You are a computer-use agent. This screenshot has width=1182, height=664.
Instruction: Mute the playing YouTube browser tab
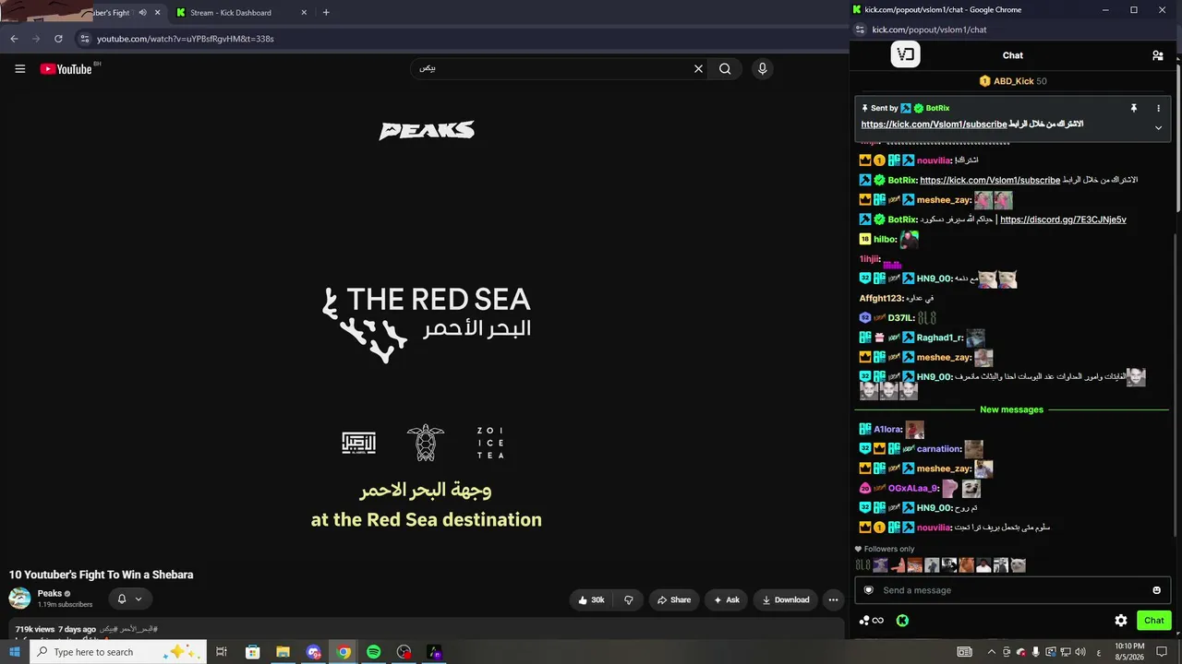[143, 13]
